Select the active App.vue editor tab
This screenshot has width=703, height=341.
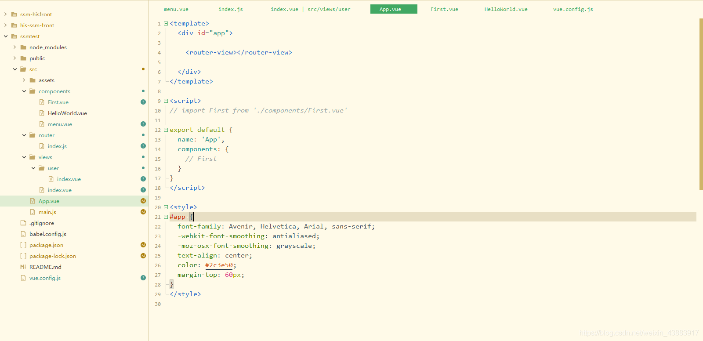pyautogui.click(x=394, y=9)
